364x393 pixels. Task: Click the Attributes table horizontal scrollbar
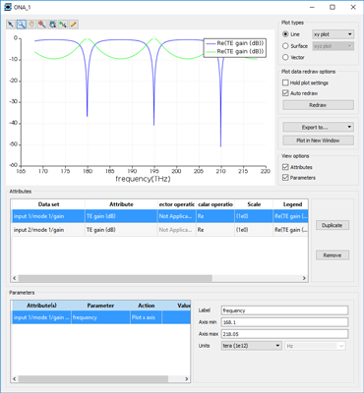(159, 278)
